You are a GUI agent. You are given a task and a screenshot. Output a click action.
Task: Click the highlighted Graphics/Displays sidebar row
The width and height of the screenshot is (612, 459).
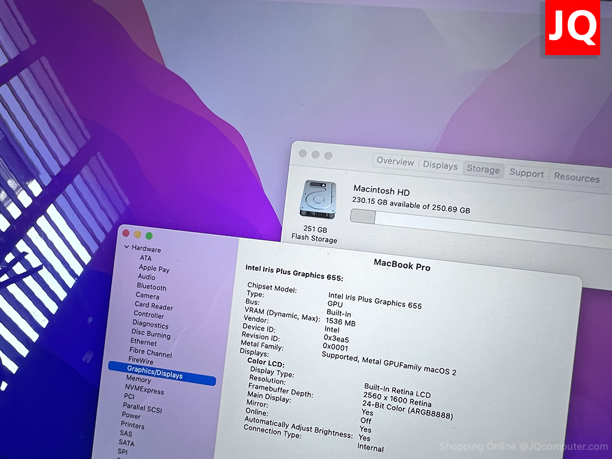pos(162,373)
